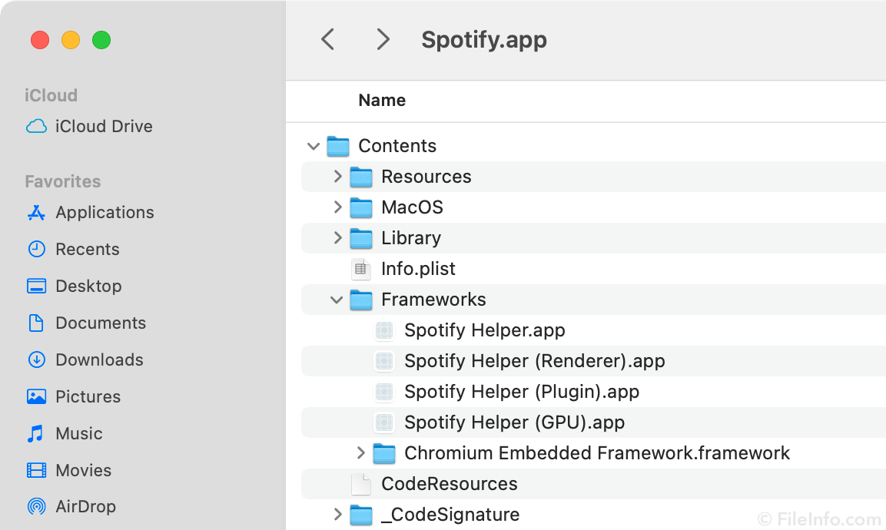
Task: Open iCloud Drive in sidebar
Action: point(103,126)
